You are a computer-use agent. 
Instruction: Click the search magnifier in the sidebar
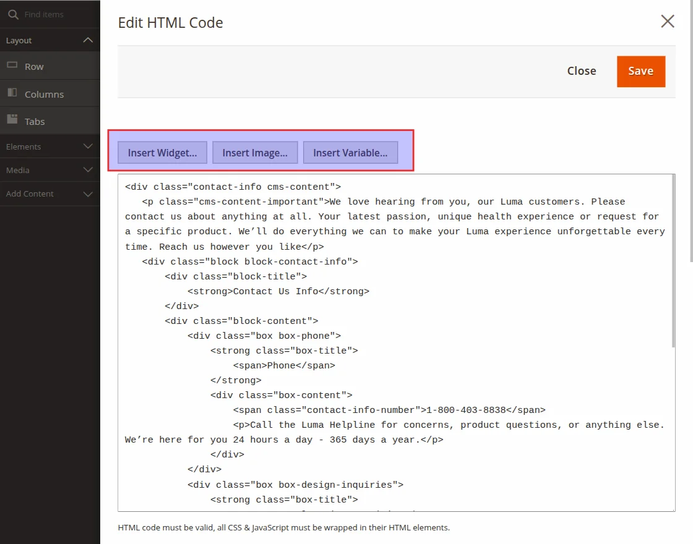pyautogui.click(x=12, y=14)
